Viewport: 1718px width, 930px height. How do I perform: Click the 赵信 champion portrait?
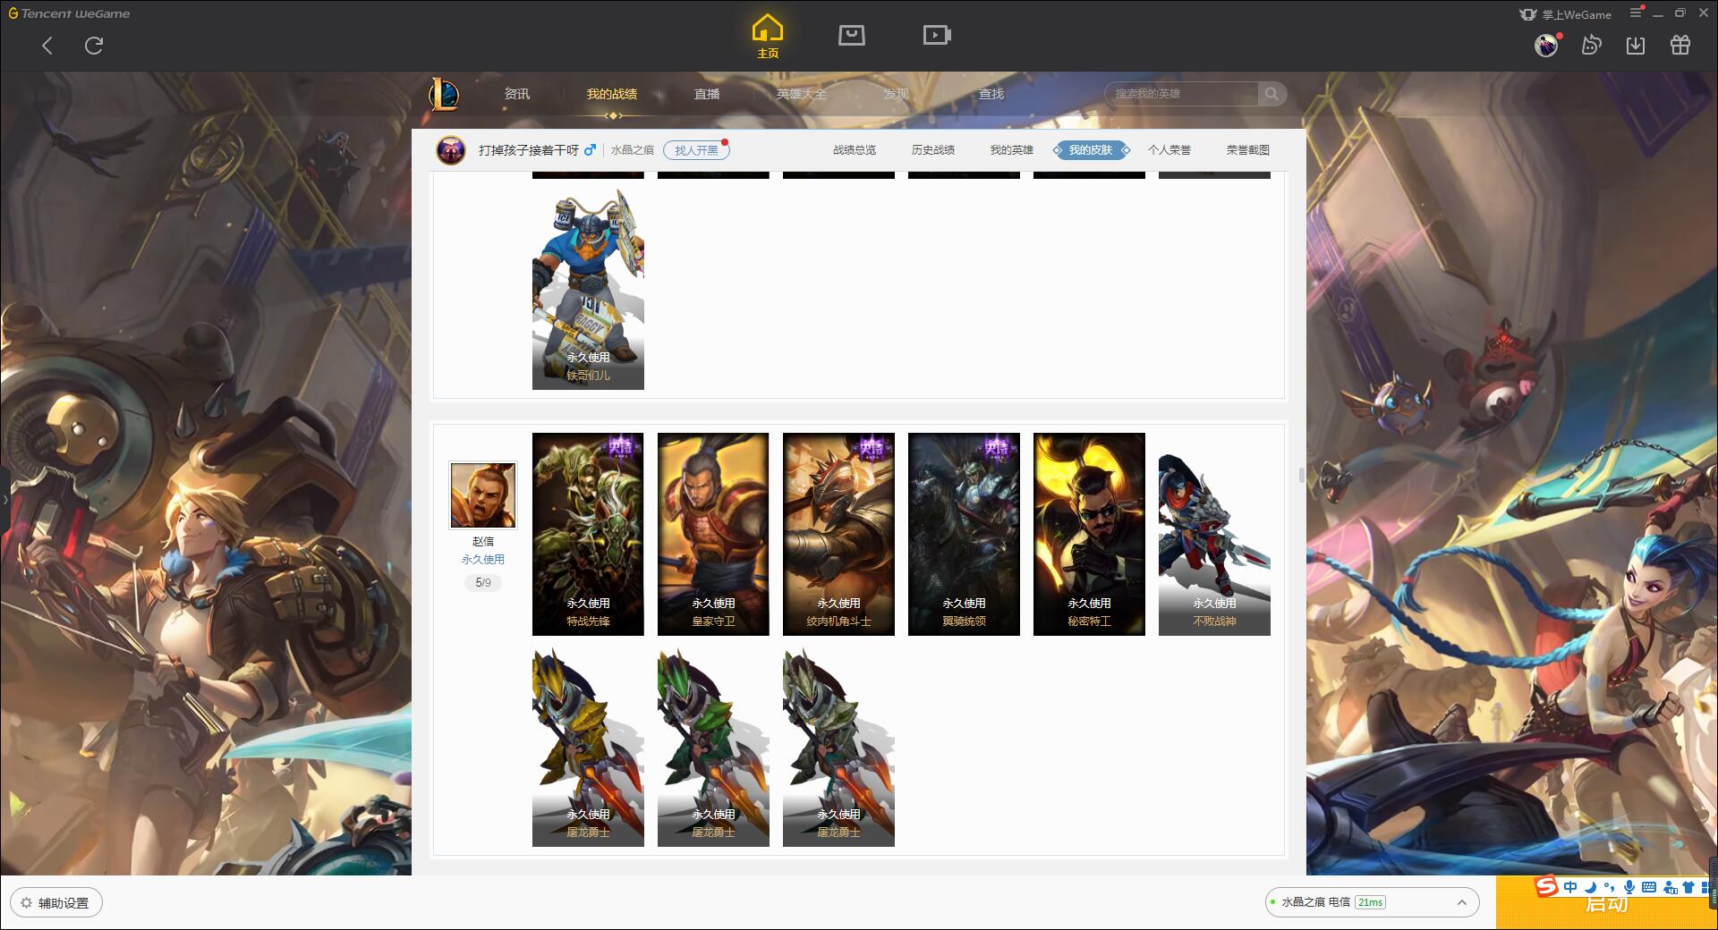point(483,495)
